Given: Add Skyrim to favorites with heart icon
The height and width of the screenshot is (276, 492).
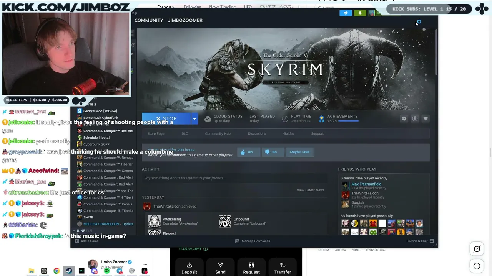Looking at the screenshot, I should 426,119.
